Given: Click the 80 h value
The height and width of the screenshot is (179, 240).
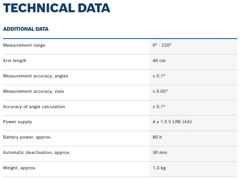Looking at the screenshot, I should coord(157,137).
